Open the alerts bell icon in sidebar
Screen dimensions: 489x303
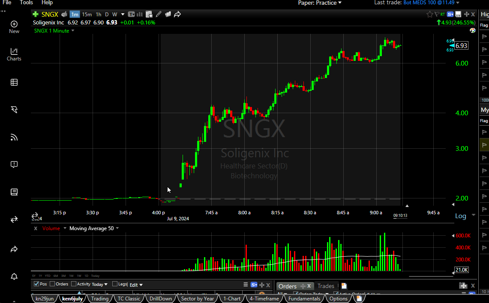click(14, 276)
